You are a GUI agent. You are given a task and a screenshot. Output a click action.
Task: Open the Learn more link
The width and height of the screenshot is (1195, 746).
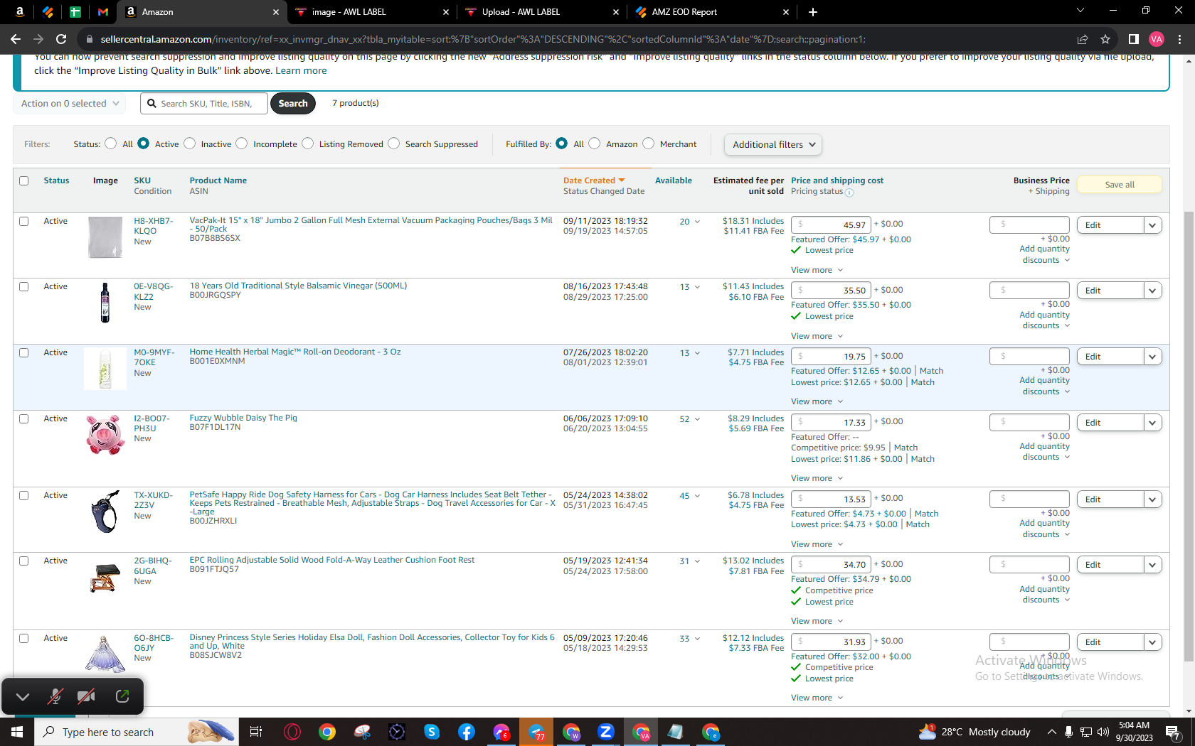pos(301,70)
